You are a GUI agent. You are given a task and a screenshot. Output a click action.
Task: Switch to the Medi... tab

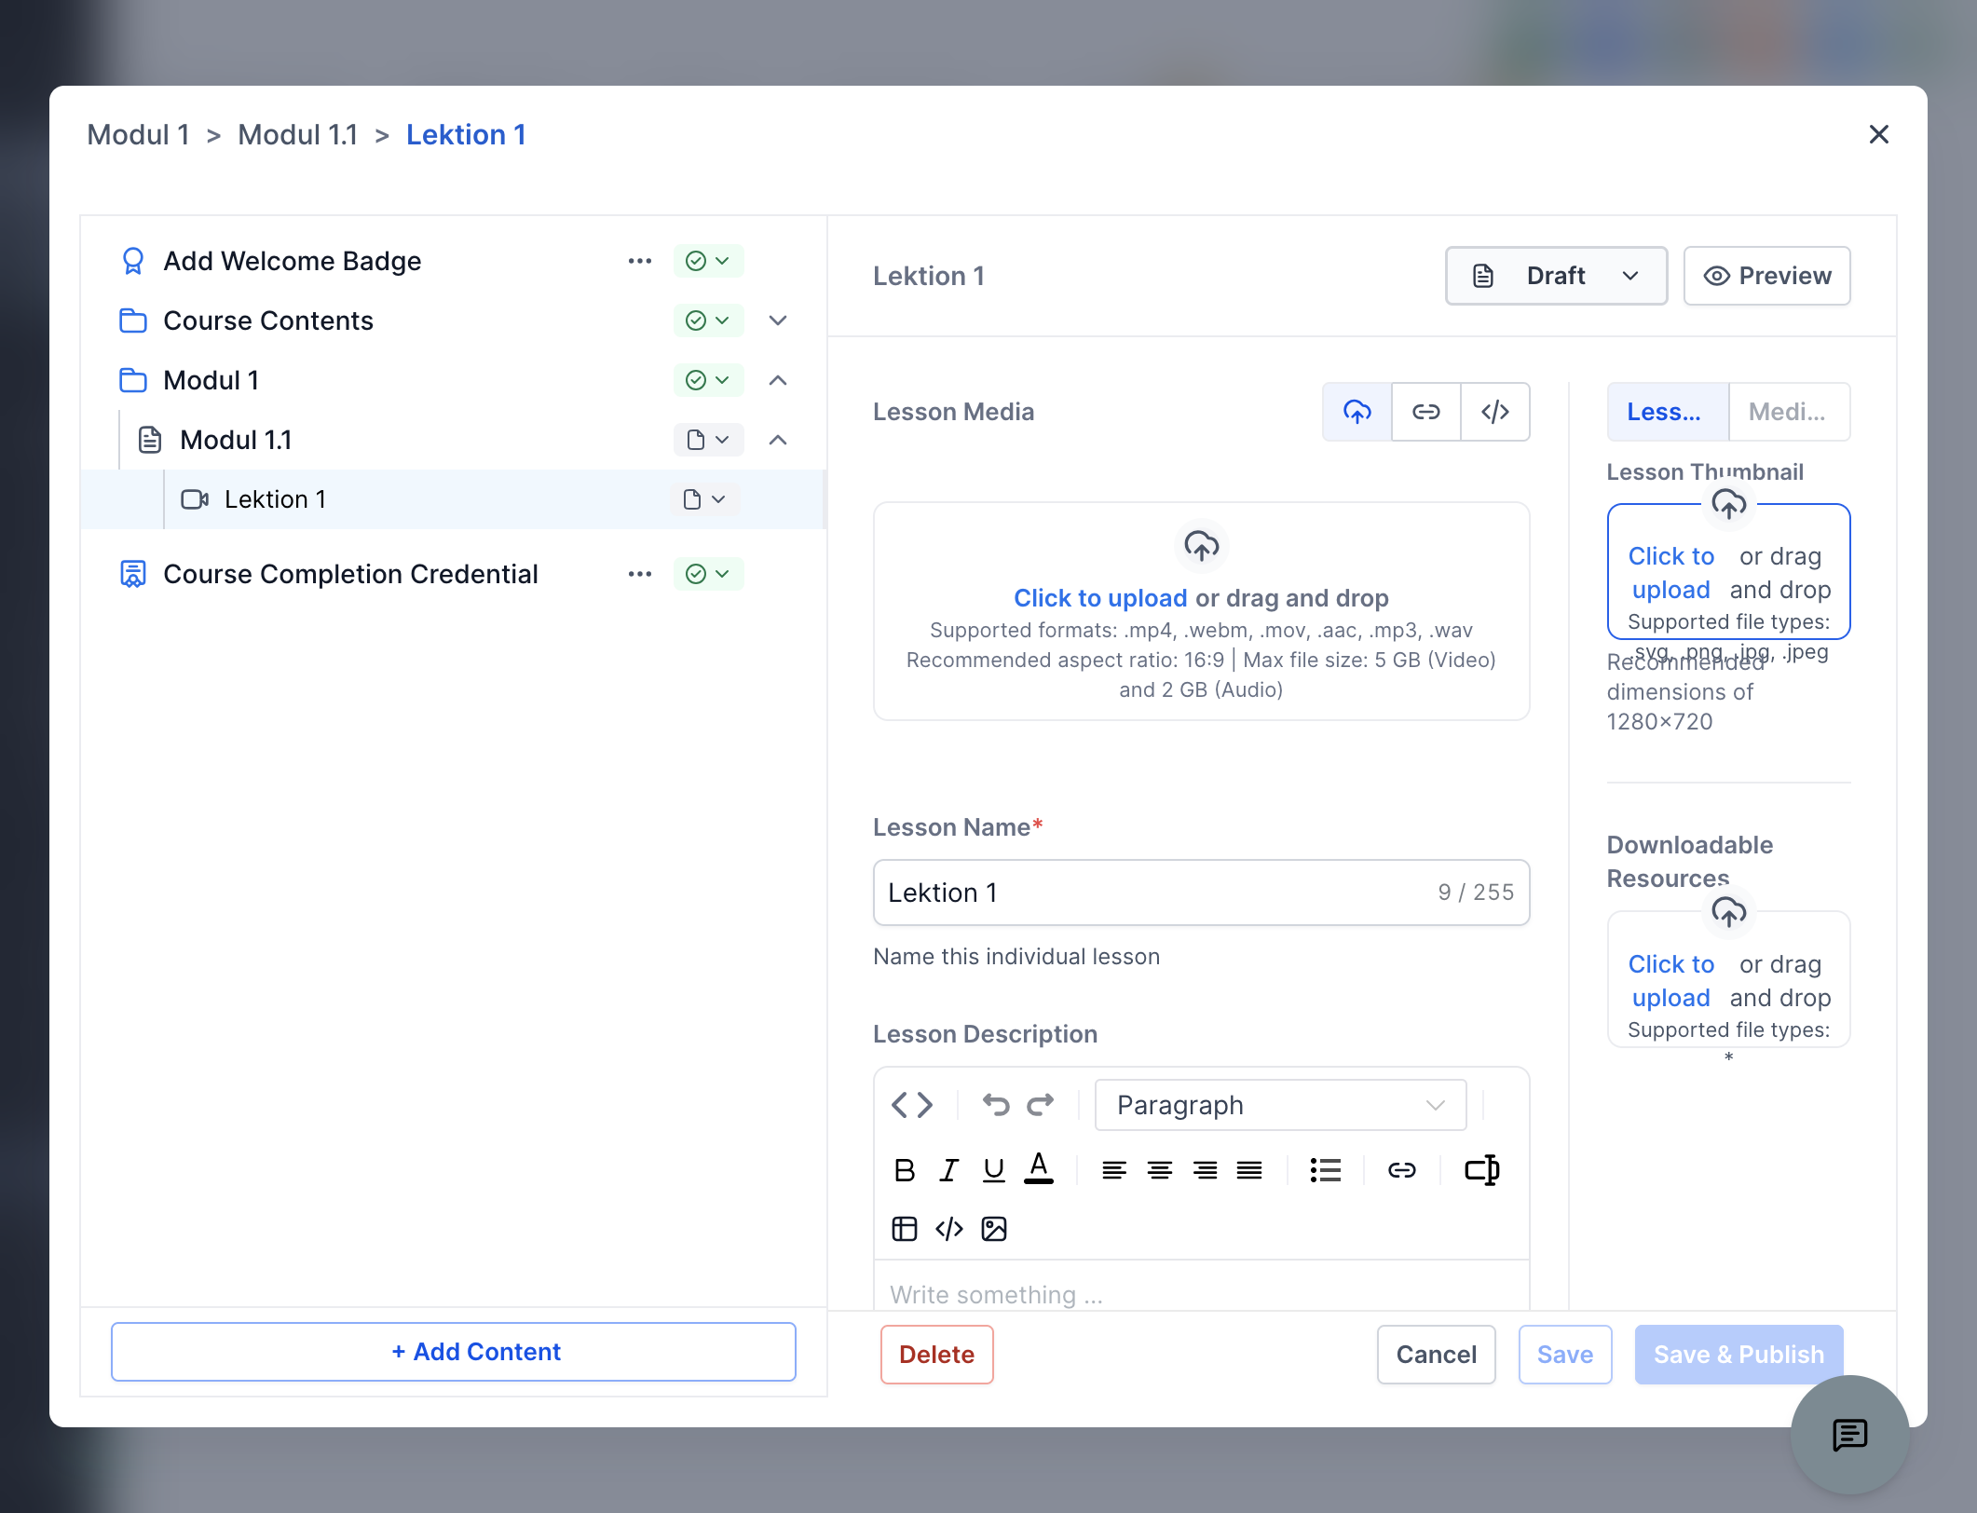pos(1788,412)
